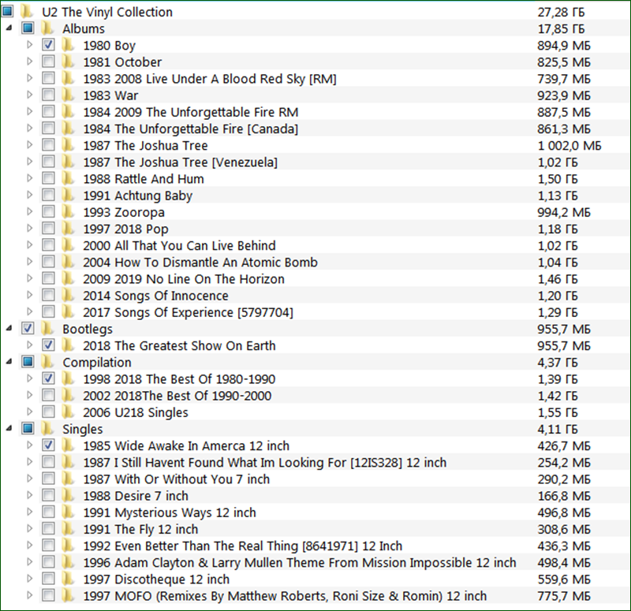Uncheck 1985 Wide Awake In Amerca checkbox
Viewport: 631px width, 611px height.
coord(48,445)
